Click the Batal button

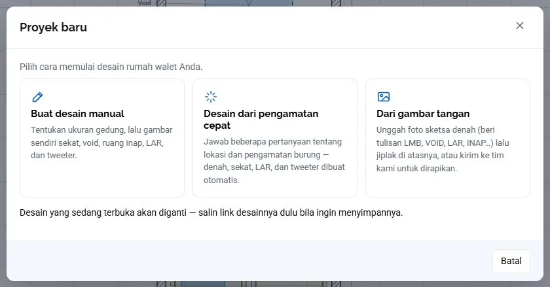pyautogui.click(x=511, y=261)
